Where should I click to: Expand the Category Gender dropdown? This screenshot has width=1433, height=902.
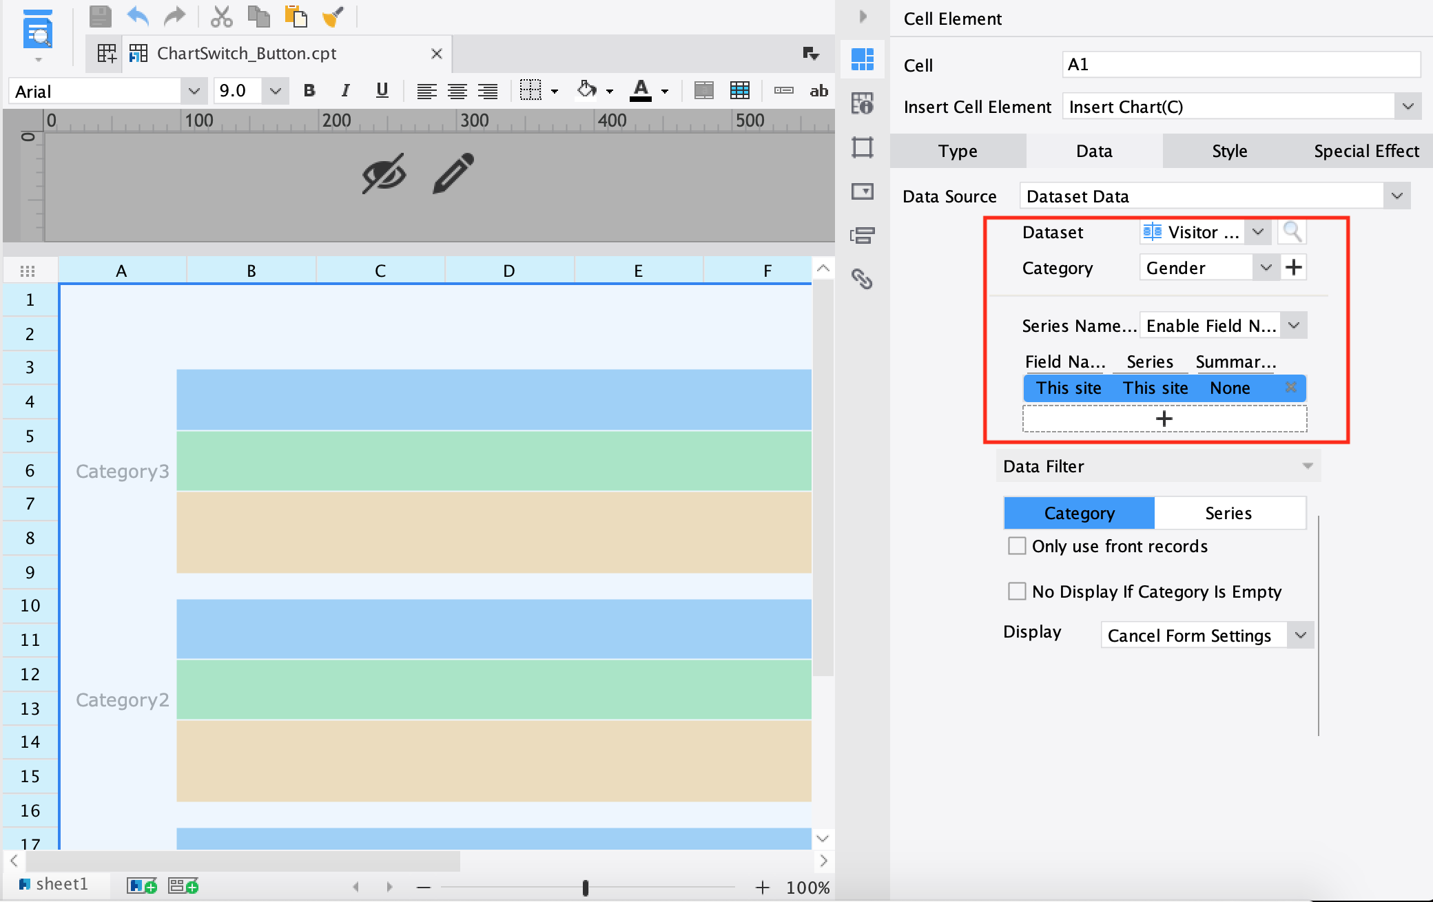tap(1266, 268)
